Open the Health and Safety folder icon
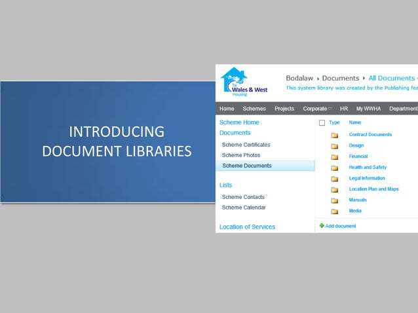 [335, 168]
